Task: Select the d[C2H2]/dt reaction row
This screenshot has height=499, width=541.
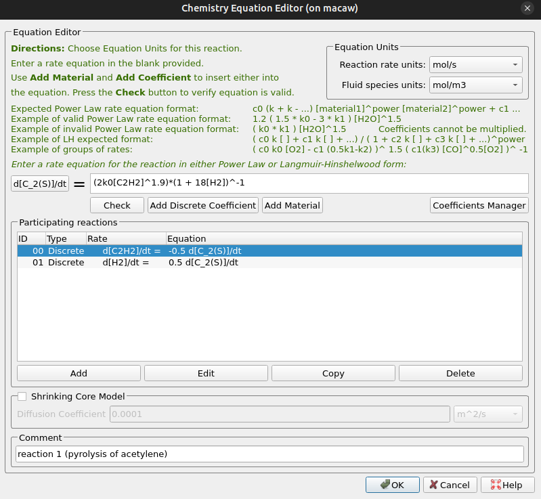Action: 269,251
